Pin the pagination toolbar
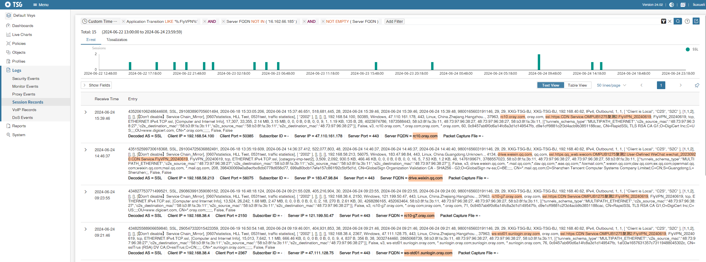706x262 pixels. (x=697, y=85)
